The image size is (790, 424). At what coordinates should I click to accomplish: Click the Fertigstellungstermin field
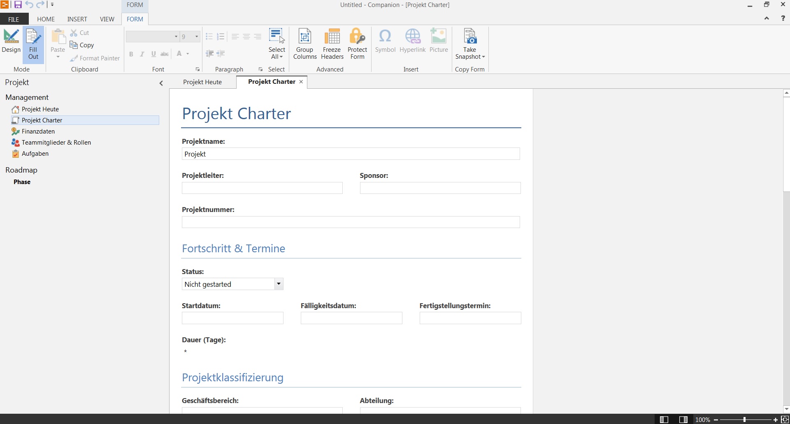tap(470, 318)
